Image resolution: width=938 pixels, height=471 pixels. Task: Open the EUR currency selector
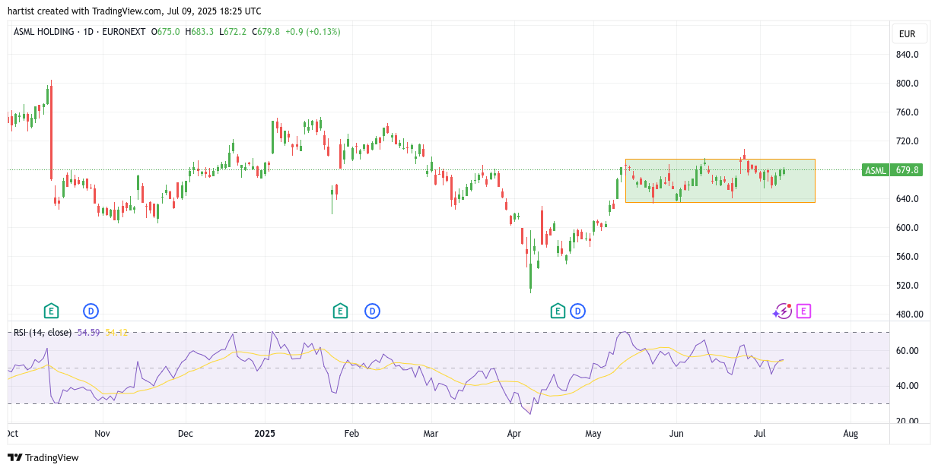[x=908, y=33]
